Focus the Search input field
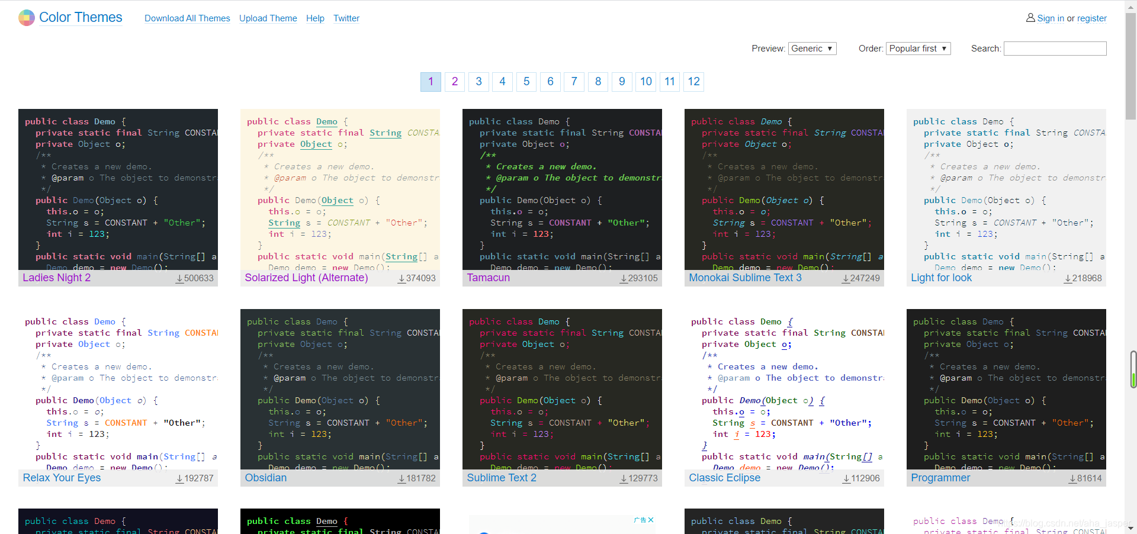This screenshot has width=1137, height=534. tap(1055, 49)
